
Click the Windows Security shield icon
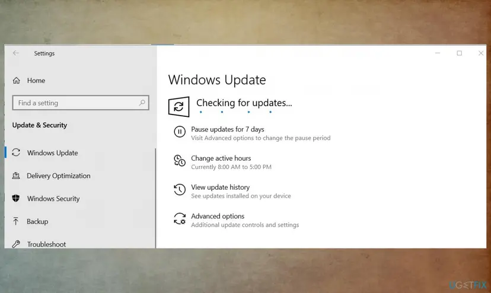pos(15,198)
